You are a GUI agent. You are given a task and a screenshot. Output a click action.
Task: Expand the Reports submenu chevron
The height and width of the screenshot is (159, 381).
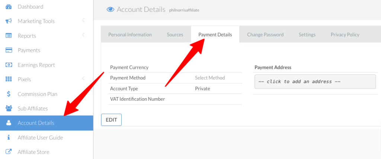83,35
